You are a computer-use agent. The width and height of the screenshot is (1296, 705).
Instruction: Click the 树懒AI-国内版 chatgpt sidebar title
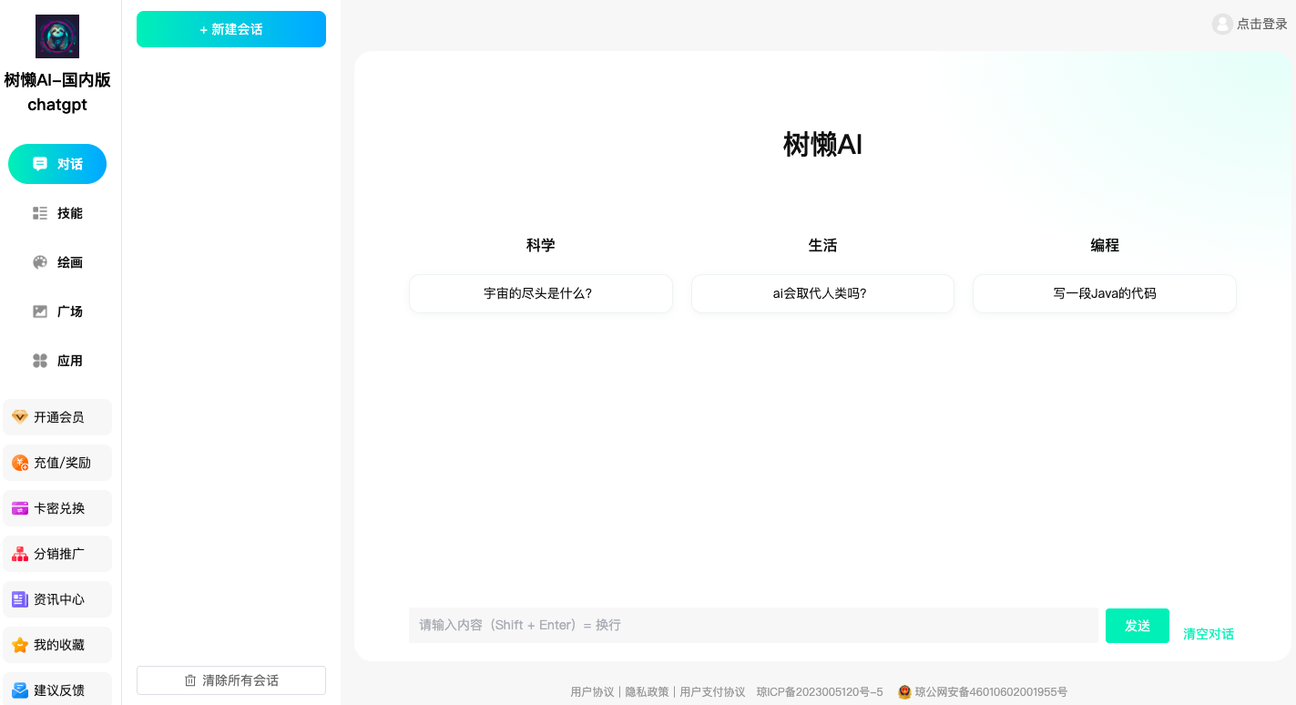[57, 92]
